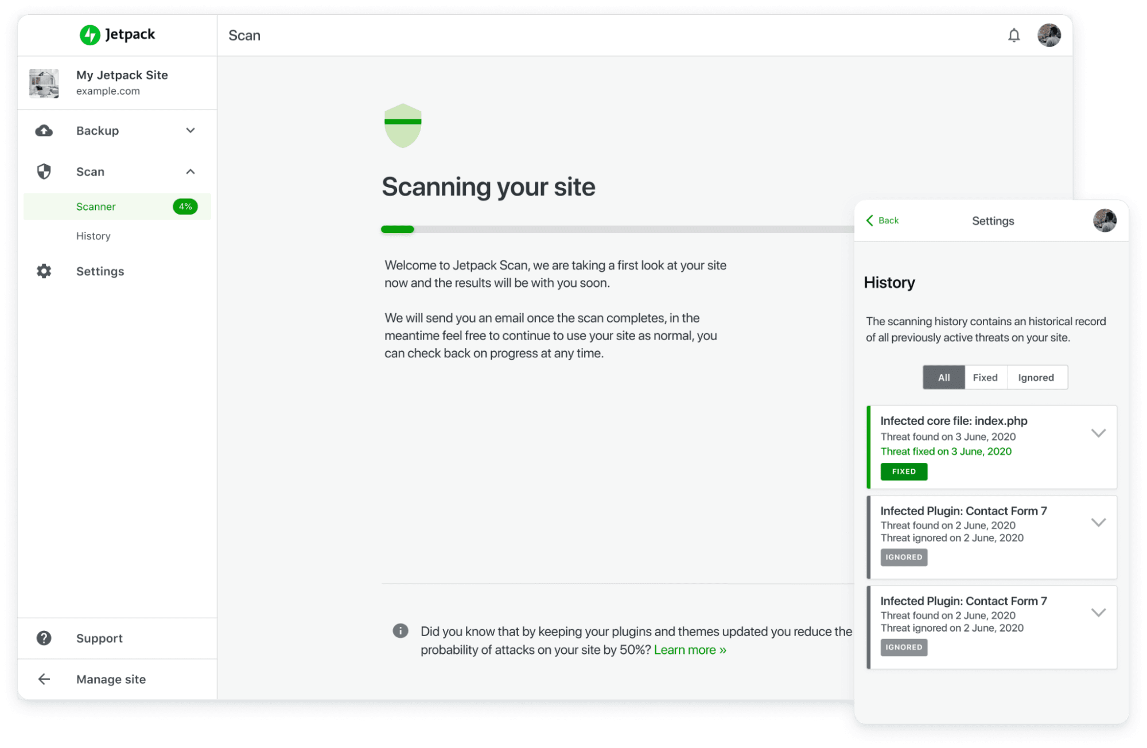Viewport: 1147px width, 748px height.
Task: Open History in the sidebar
Action: click(94, 236)
